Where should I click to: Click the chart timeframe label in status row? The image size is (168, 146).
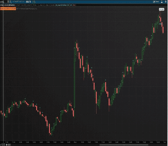pos(7,5)
